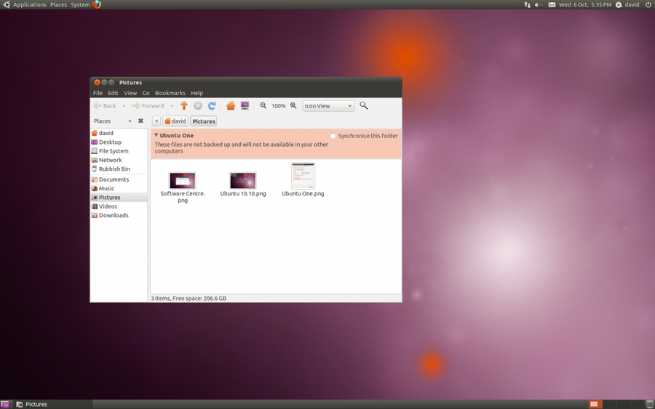Select Ubuntu One.png thumbnail

[x=303, y=176]
